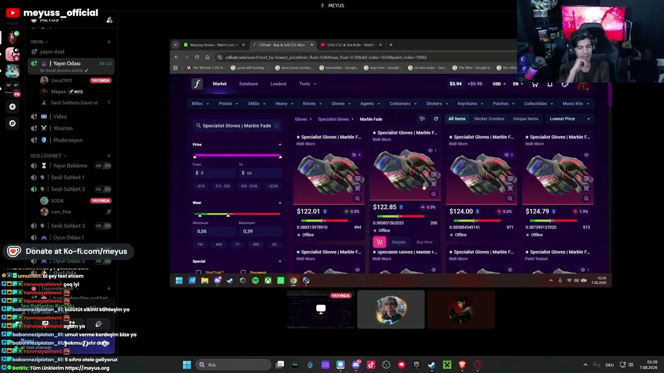Zoom into the $124.79 gloves image

(586, 198)
